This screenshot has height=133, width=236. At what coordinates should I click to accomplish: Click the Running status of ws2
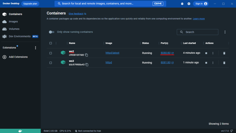click(147, 53)
